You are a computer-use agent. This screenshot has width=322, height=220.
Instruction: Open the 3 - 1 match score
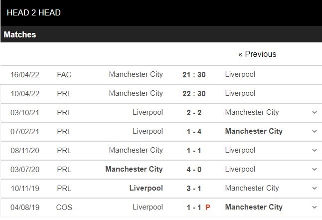coord(194,189)
